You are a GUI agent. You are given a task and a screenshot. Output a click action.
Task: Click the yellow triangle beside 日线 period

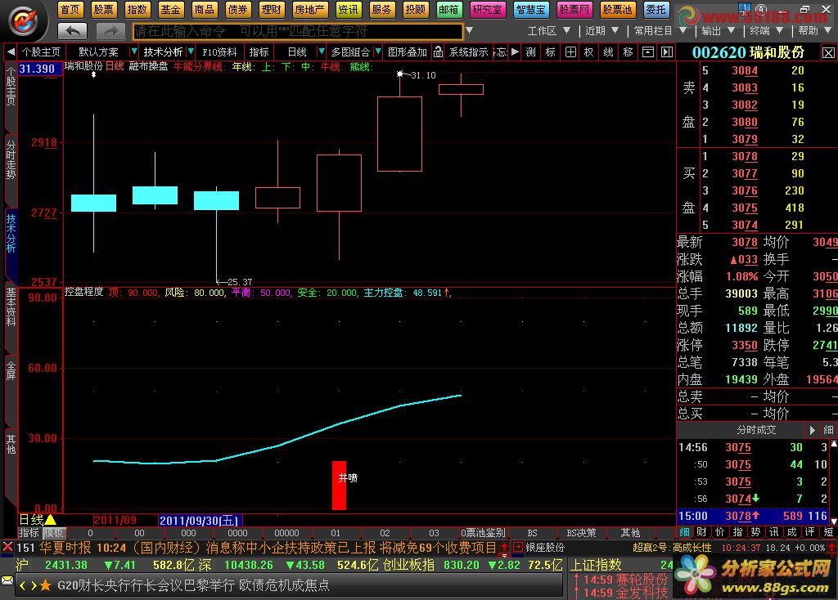point(50,519)
